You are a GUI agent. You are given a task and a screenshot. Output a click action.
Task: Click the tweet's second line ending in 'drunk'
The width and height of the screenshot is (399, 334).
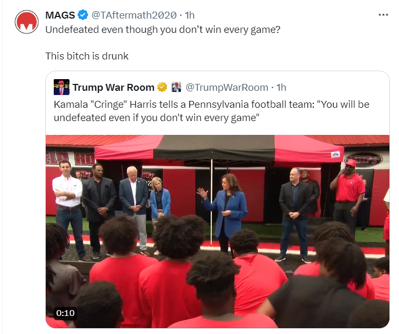(x=87, y=56)
